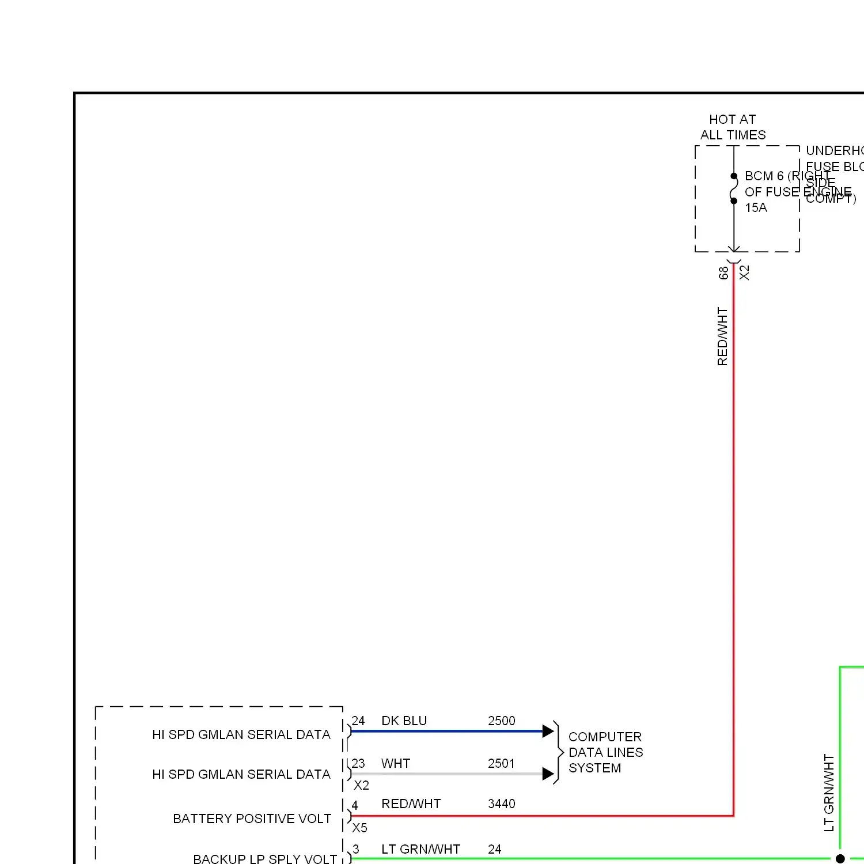Image resolution: width=864 pixels, height=864 pixels.
Task: Click the horizontal LT GRN/WHT label near pin 3
Action: pos(420,850)
